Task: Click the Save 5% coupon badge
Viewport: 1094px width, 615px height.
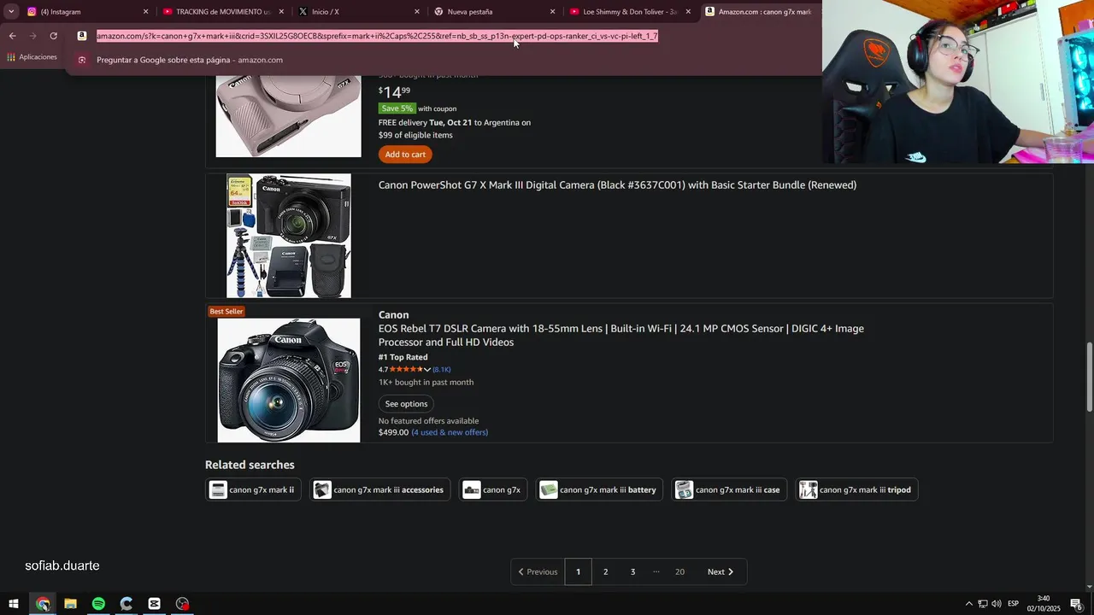Action: (397, 108)
